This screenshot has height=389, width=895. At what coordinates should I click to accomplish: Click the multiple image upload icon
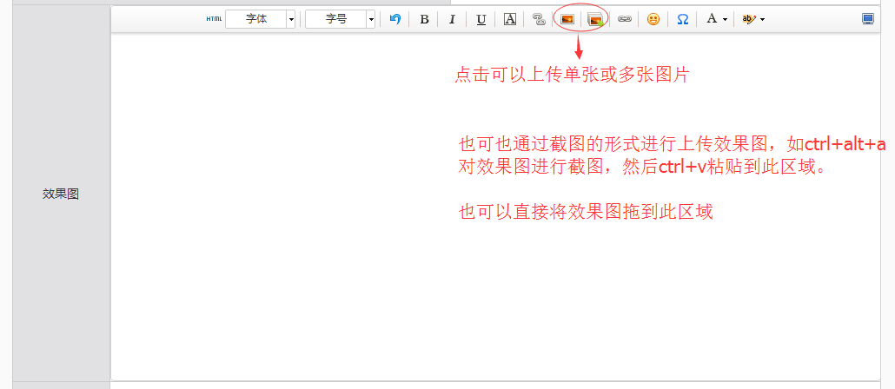click(595, 19)
